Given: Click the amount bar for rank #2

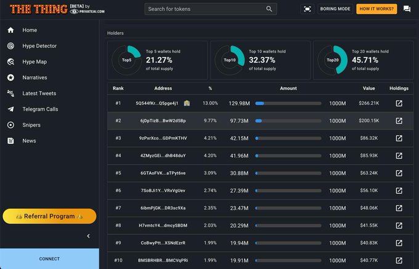Looking at the screenshot, I should coord(288,121).
